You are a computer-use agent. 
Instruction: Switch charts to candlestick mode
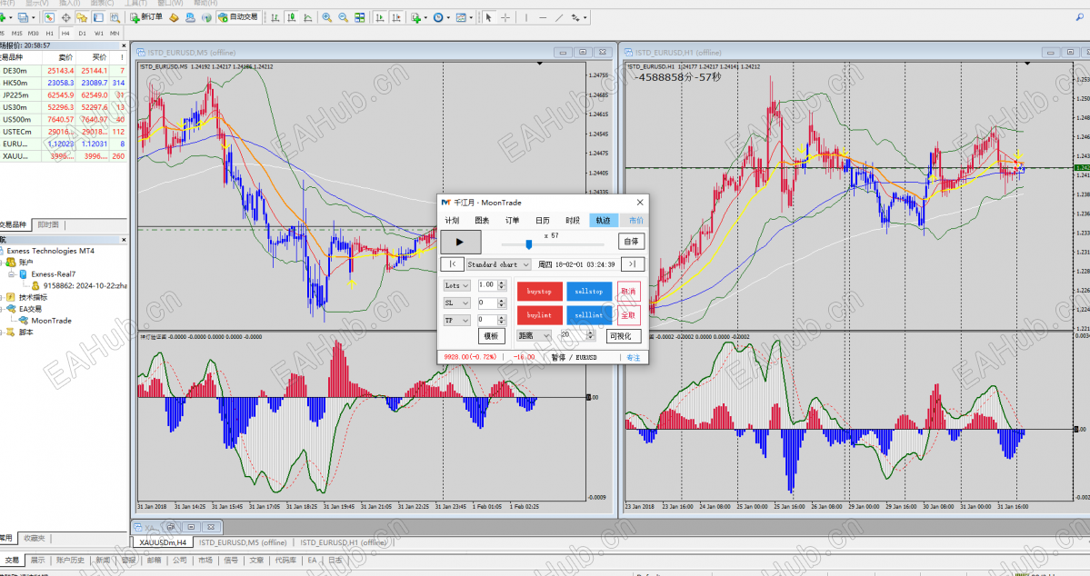click(x=292, y=17)
